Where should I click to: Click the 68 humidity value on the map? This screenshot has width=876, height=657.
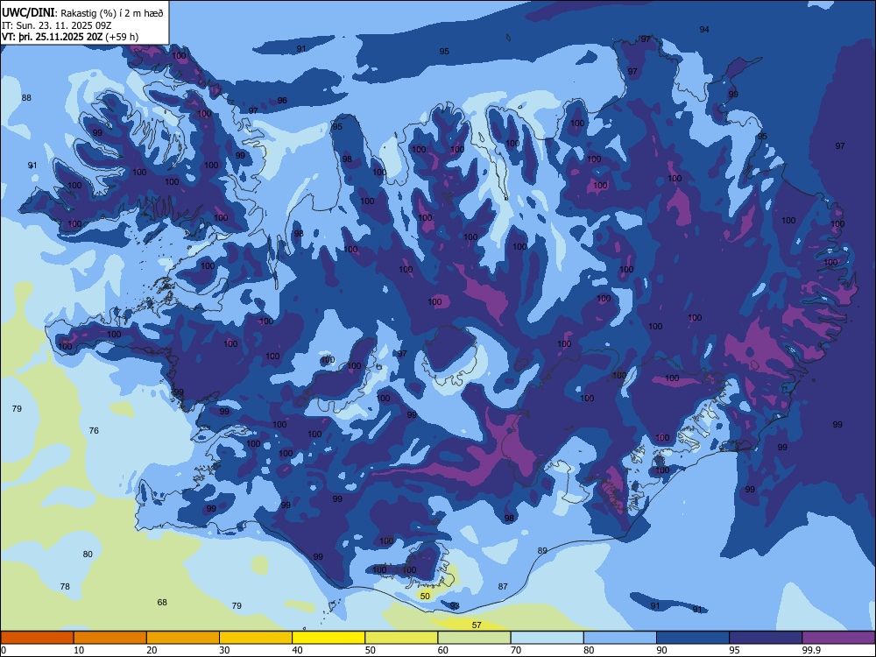pyautogui.click(x=162, y=603)
